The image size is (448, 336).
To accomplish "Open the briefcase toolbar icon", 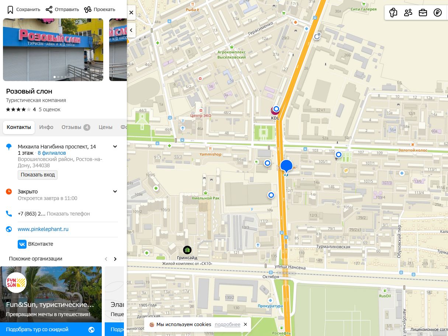I will pyautogui.click(x=423, y=13).
